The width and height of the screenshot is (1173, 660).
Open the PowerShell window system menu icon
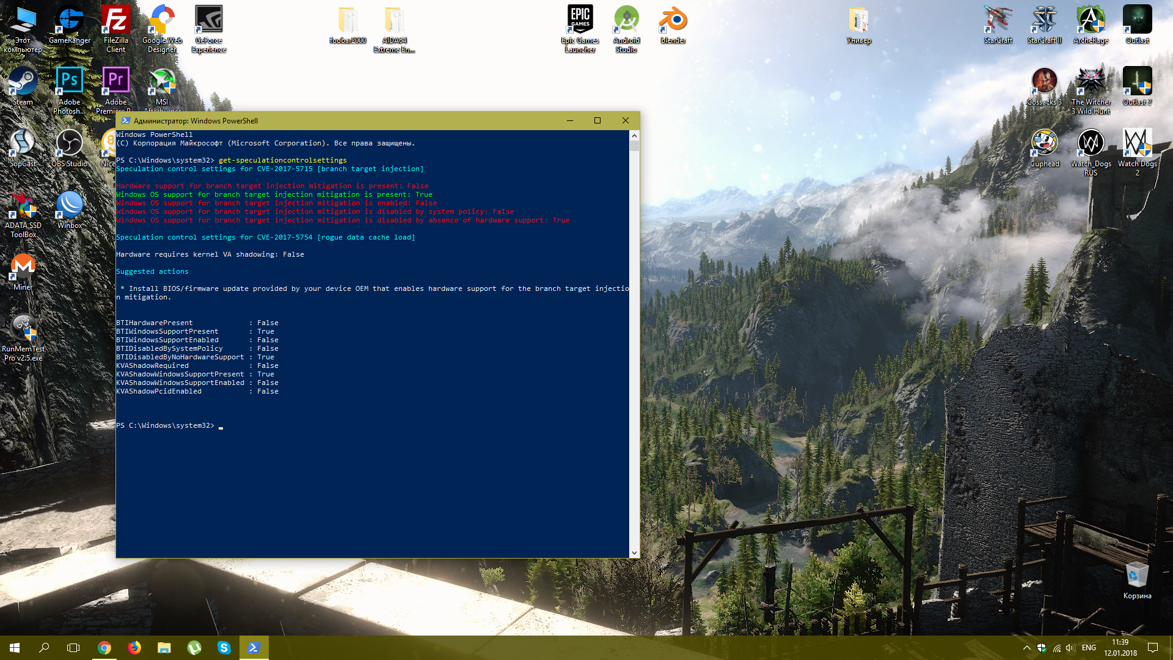126,120
